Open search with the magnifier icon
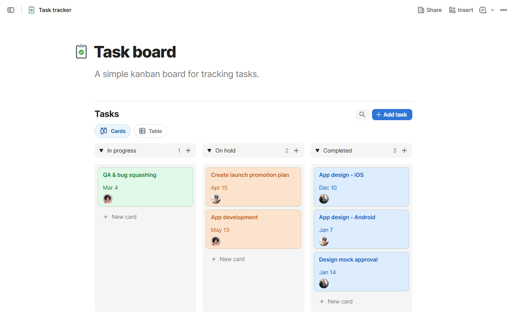Screen dimensions: 510x323 click(x=362, y=115)
